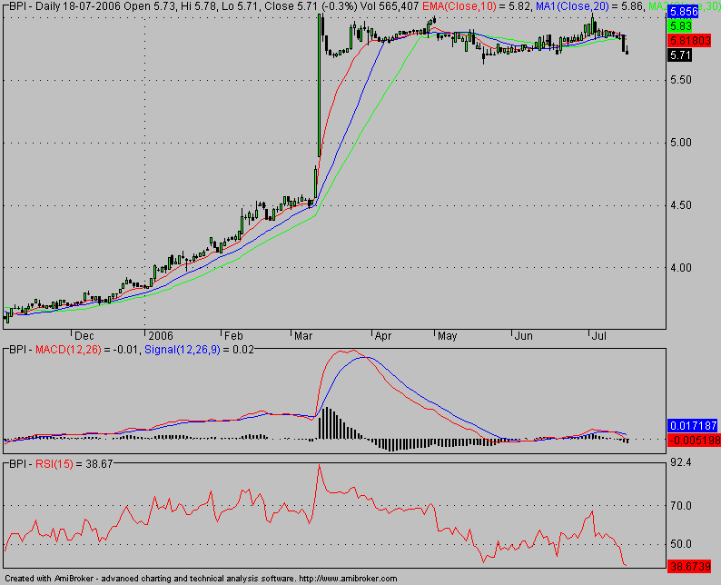Click the MA1(Close,20) legend text
This screenshot has width=721, height=585.
tap(572, 6)
